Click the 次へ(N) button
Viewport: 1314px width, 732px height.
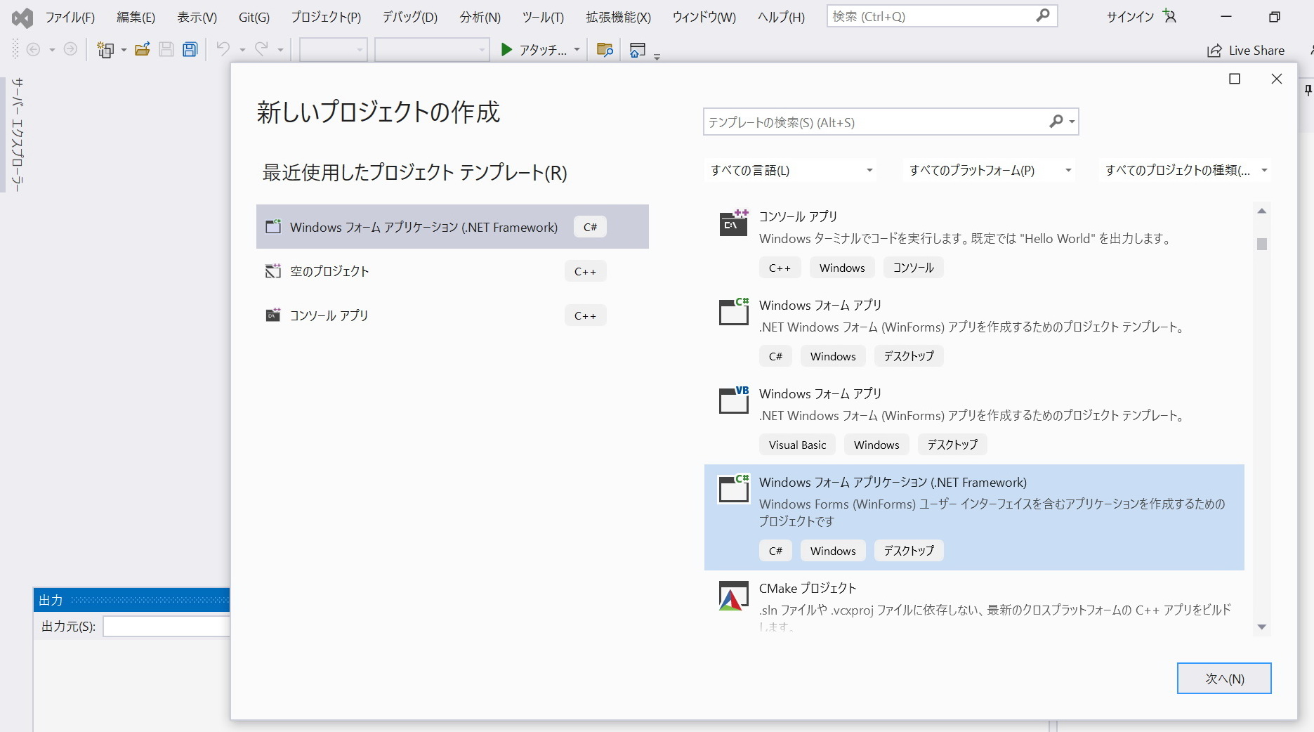pyautogui.click(x=1224, y=679)
